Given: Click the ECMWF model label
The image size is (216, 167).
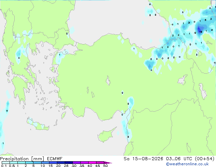Looking at the screenshot, I should click(55, 159).
